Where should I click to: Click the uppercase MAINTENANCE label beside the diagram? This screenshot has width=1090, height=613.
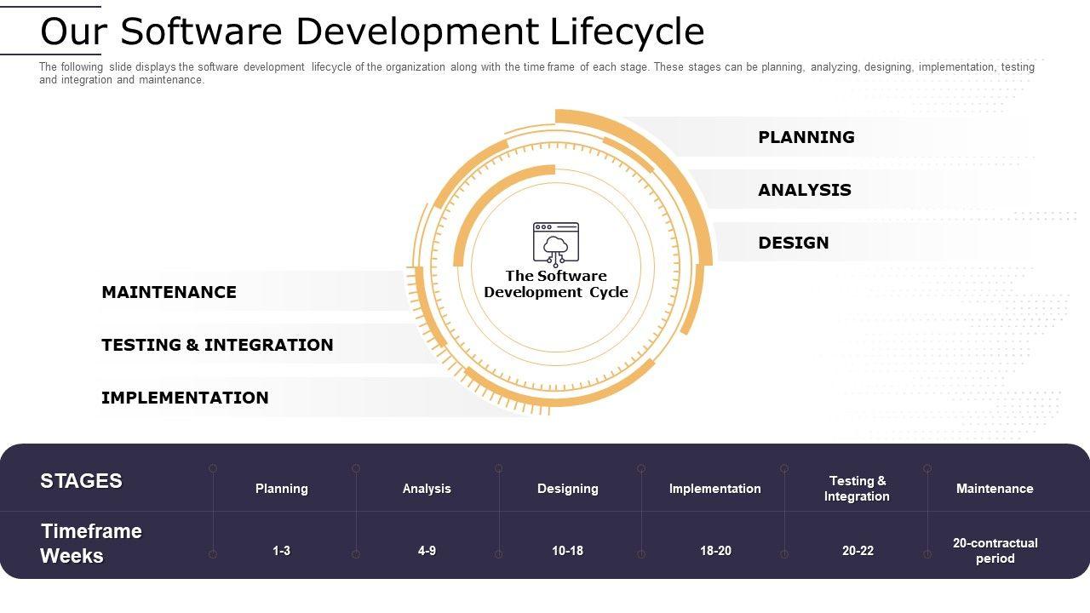click(x=169, y=292)
